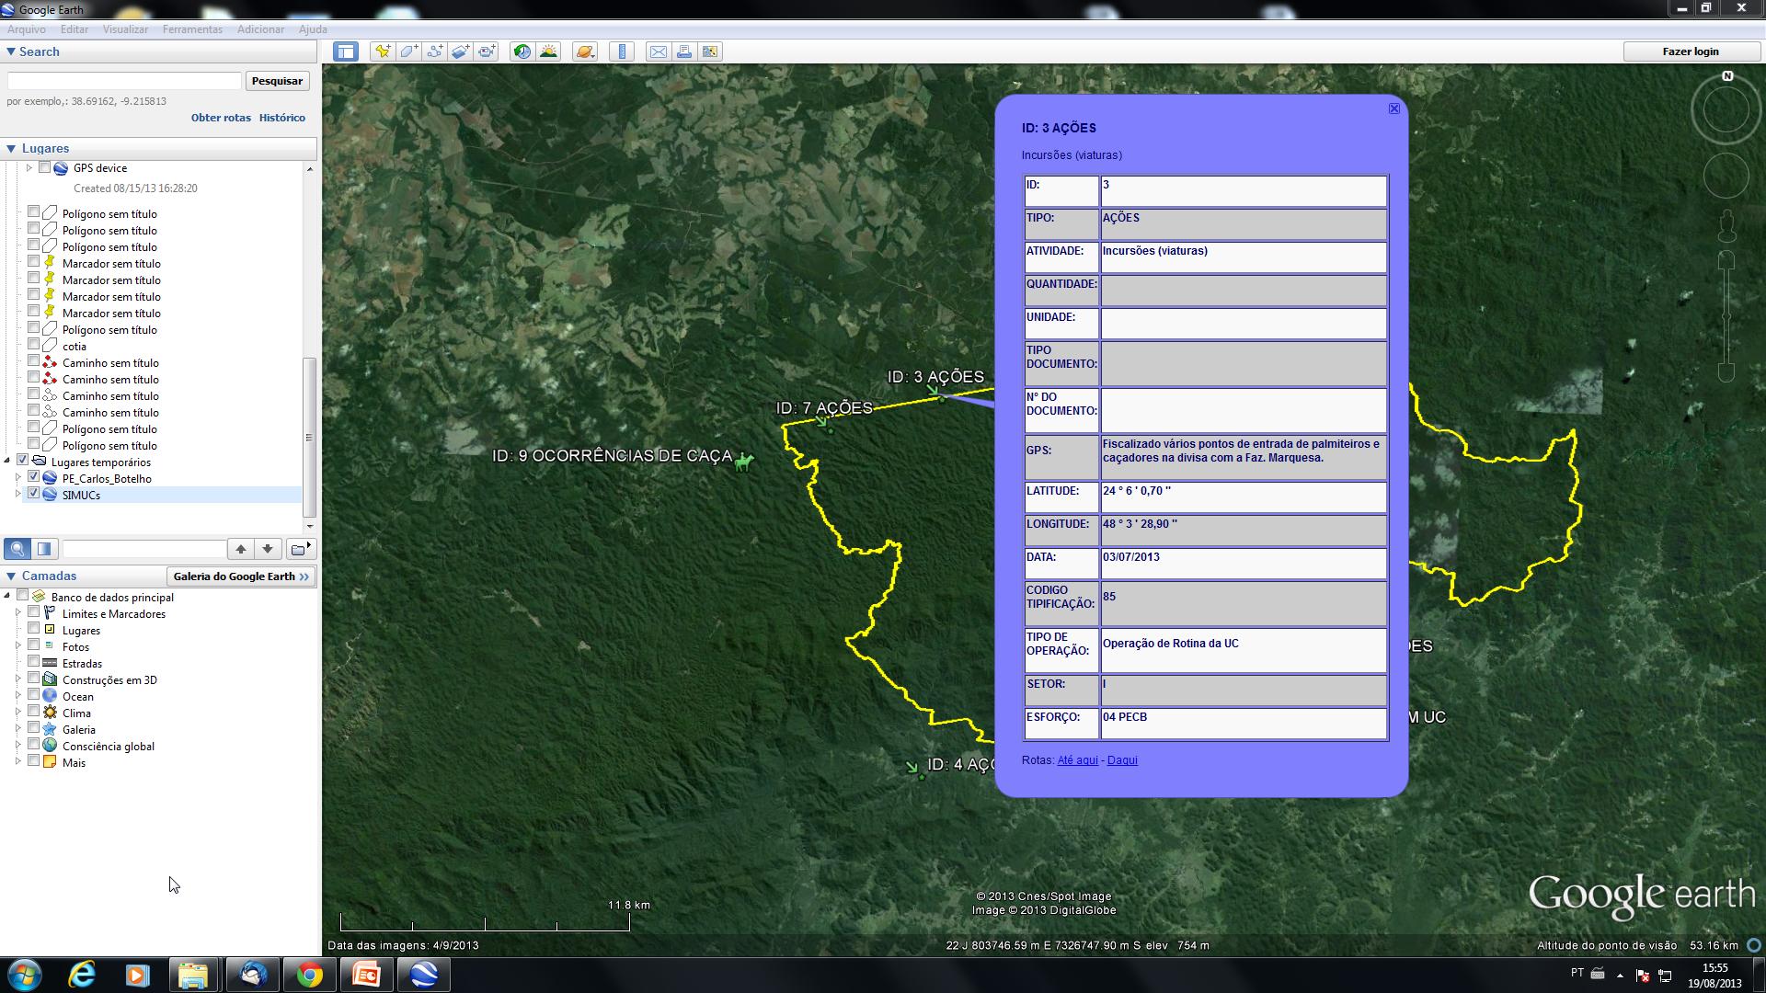
Task: Click the zoom slider on the map
Action: 1726,317
